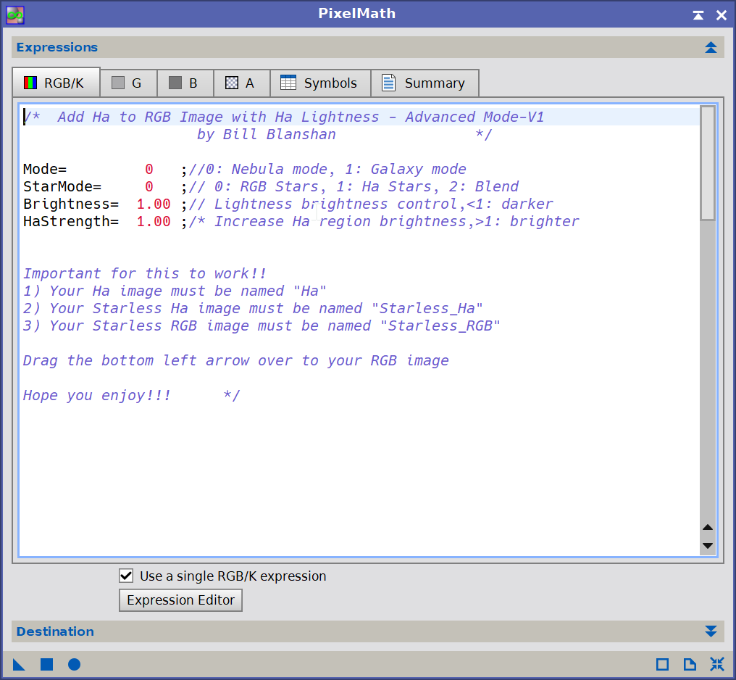Click scrollbar up arrow in expression editor
This screenshot has height=680, width=736.
click(707, 527)
